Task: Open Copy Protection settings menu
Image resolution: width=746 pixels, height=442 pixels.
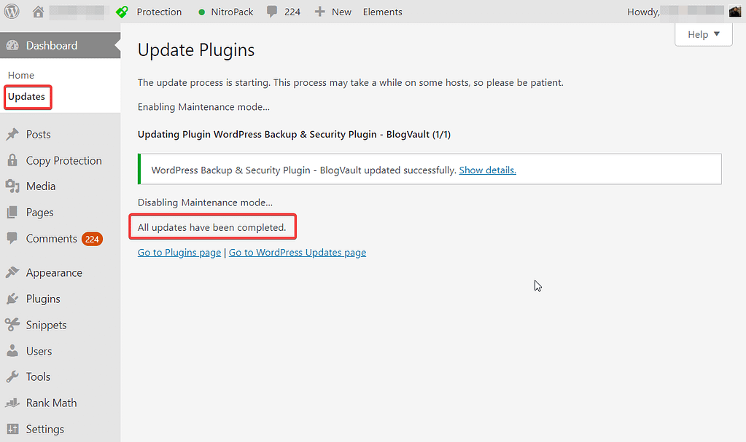Action: [63, 161]
